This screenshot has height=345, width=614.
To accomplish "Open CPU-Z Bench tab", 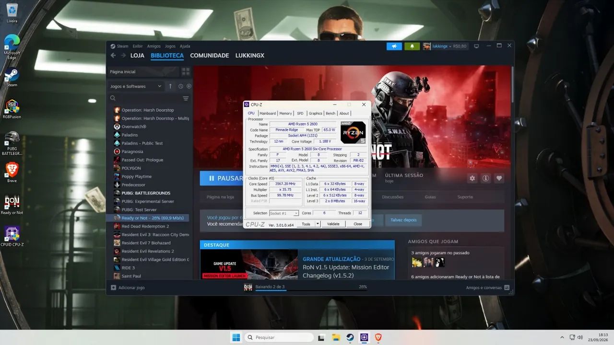I will [x=331, y=114].
